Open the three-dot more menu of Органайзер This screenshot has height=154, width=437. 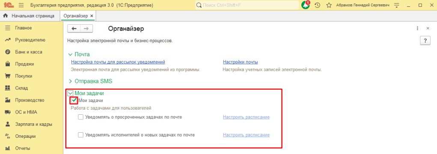tap(417, 28)
